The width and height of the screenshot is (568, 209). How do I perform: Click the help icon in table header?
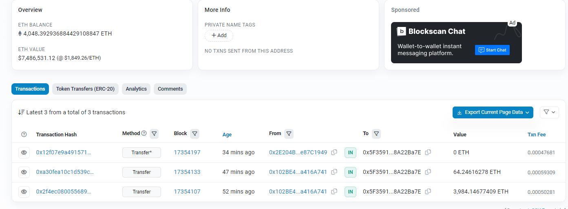pyautogui.click(x=24, y=134)
